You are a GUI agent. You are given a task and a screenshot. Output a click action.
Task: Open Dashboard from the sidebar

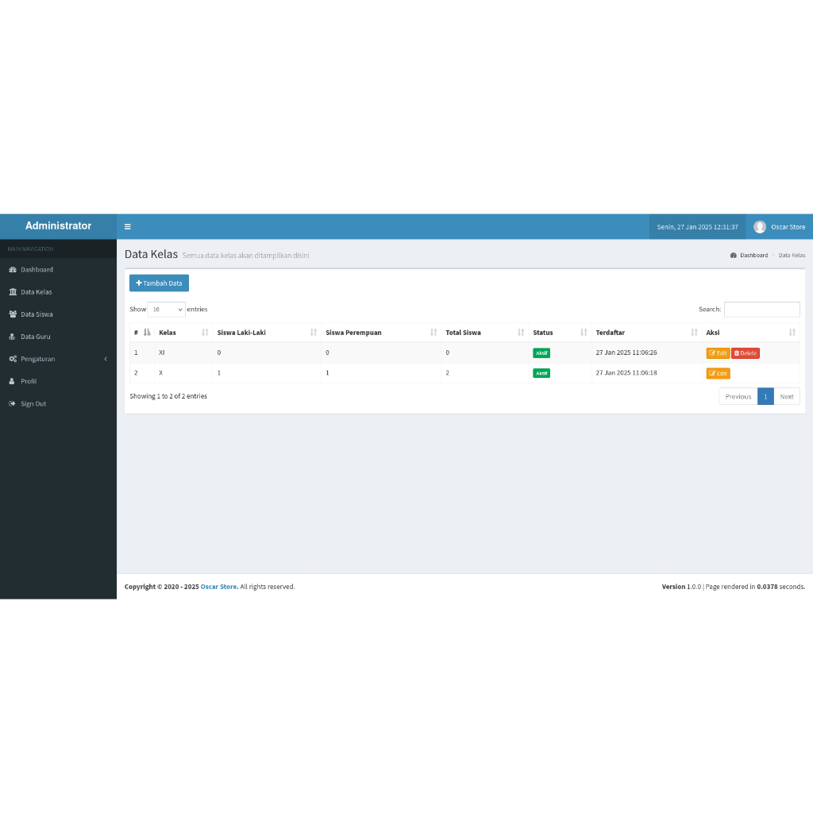click(37, 270)
